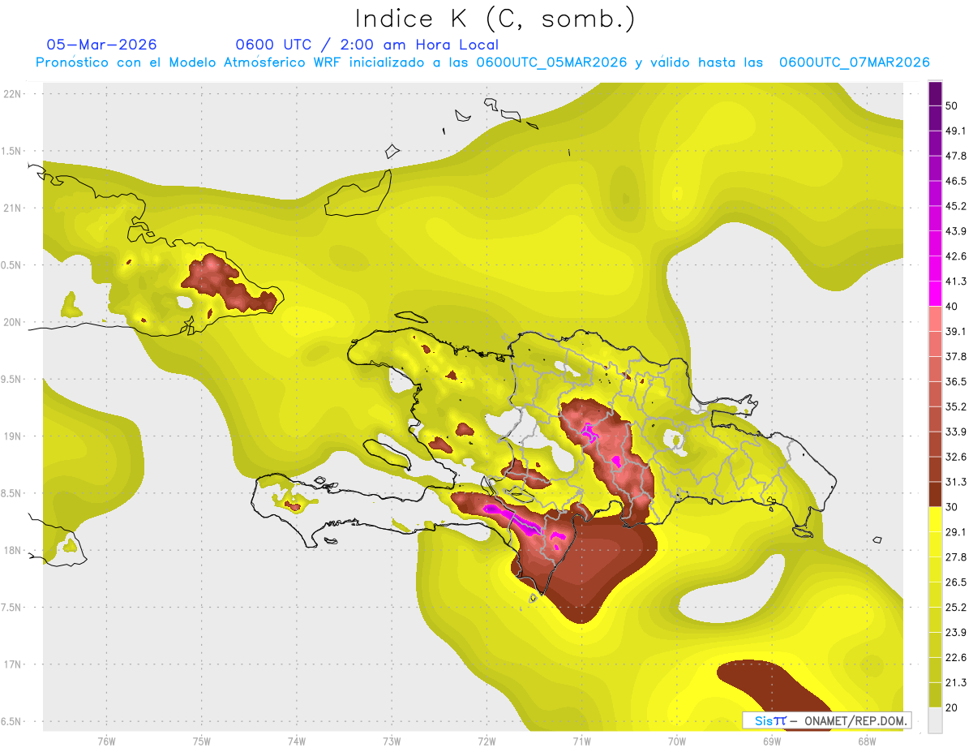Click the latitude label '19N'

(12, 436)
